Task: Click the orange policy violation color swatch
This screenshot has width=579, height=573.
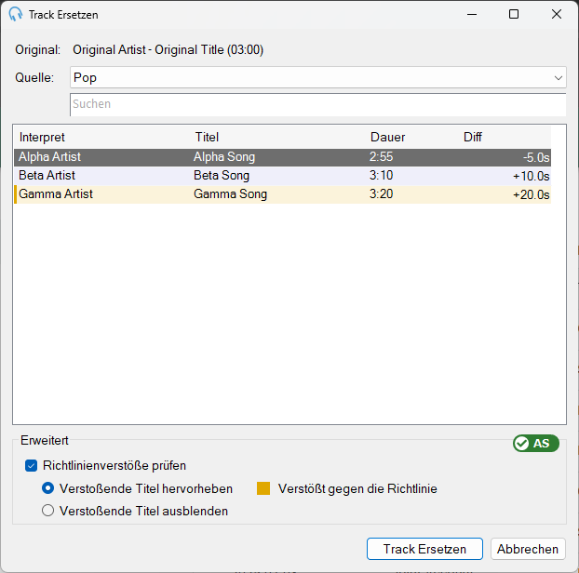Action: (263, 488)
